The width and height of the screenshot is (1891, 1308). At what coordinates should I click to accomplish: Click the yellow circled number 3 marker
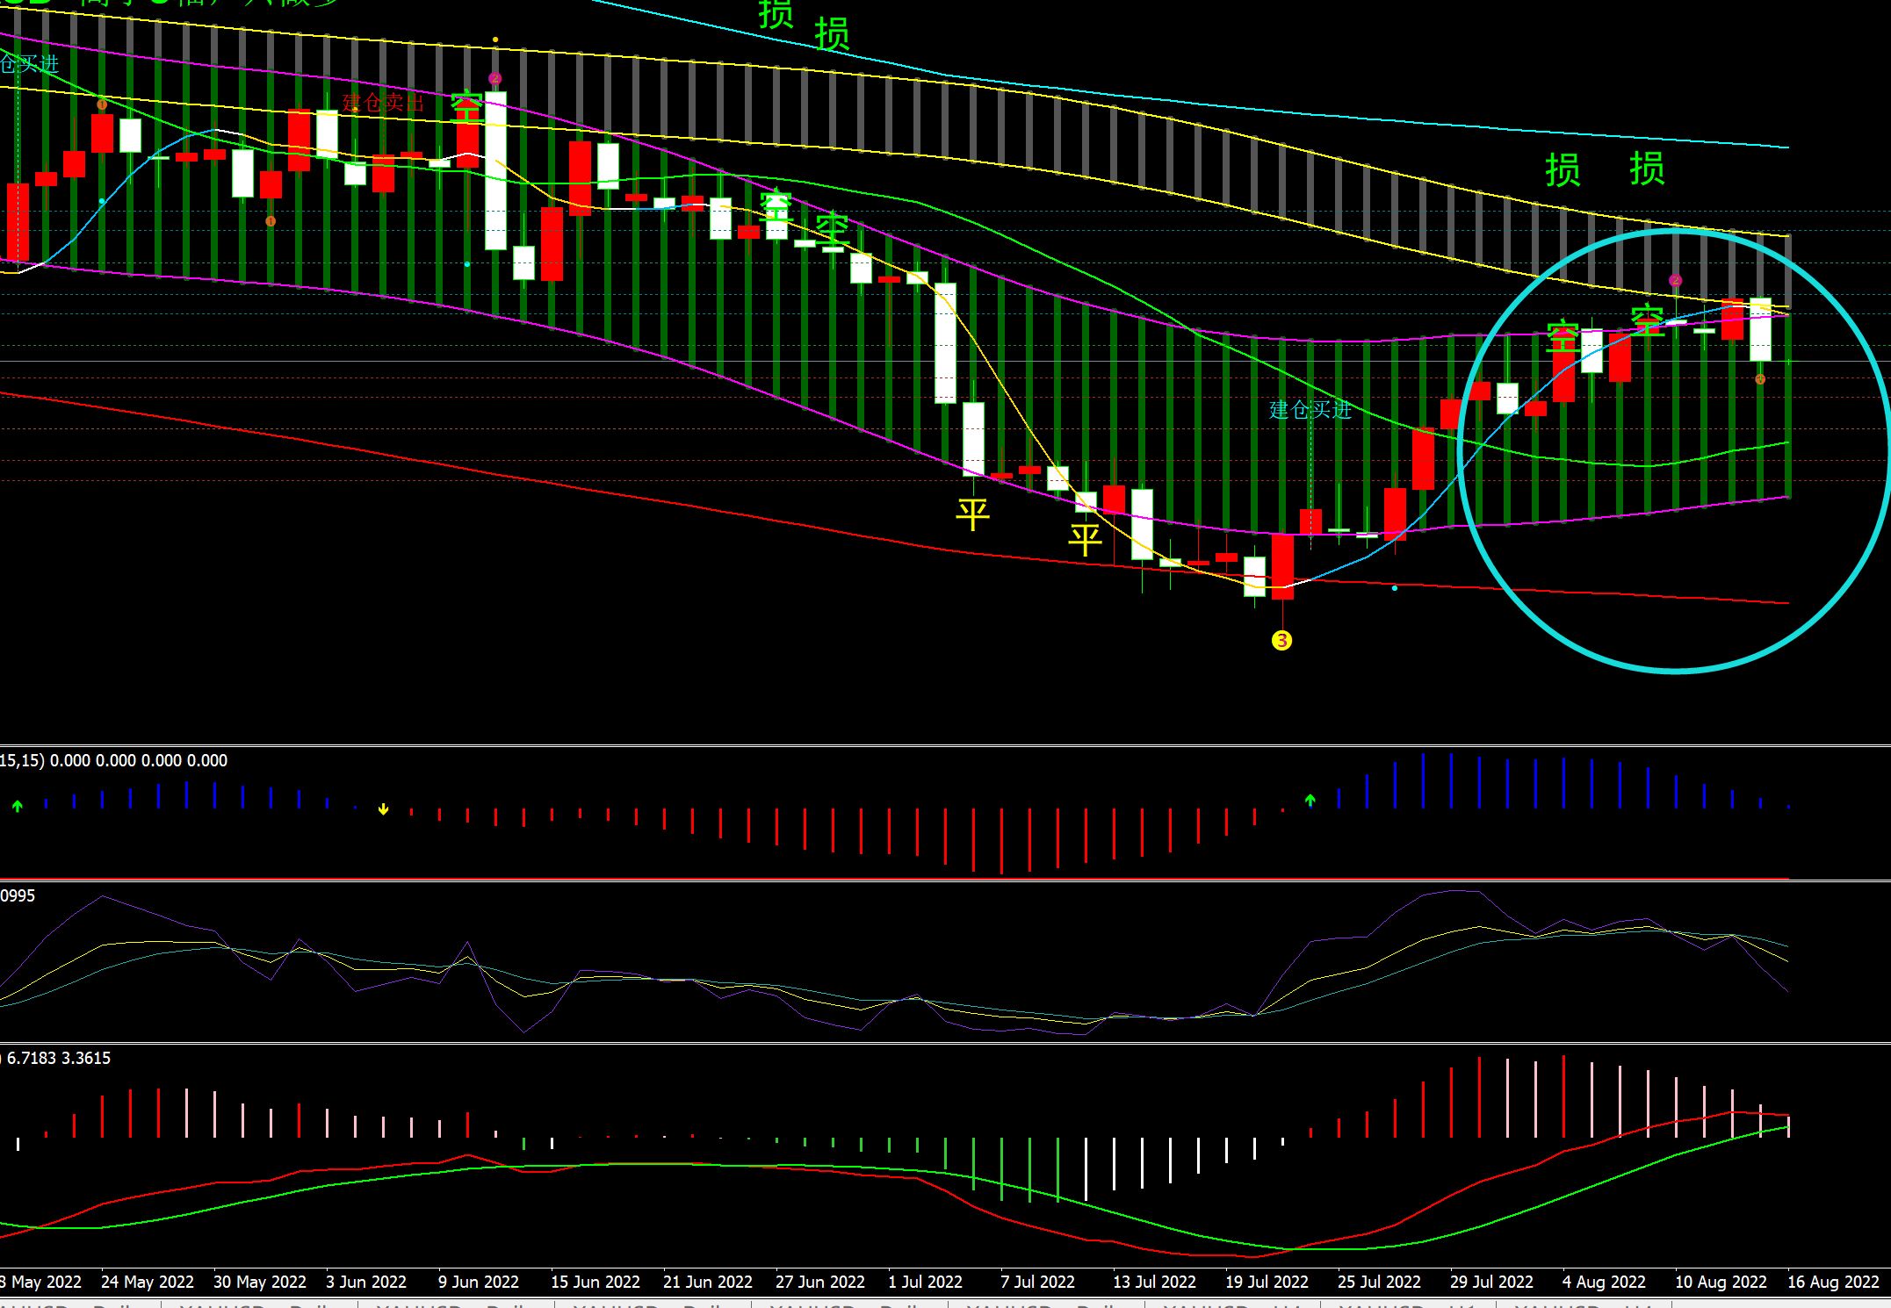point(1281,641)
